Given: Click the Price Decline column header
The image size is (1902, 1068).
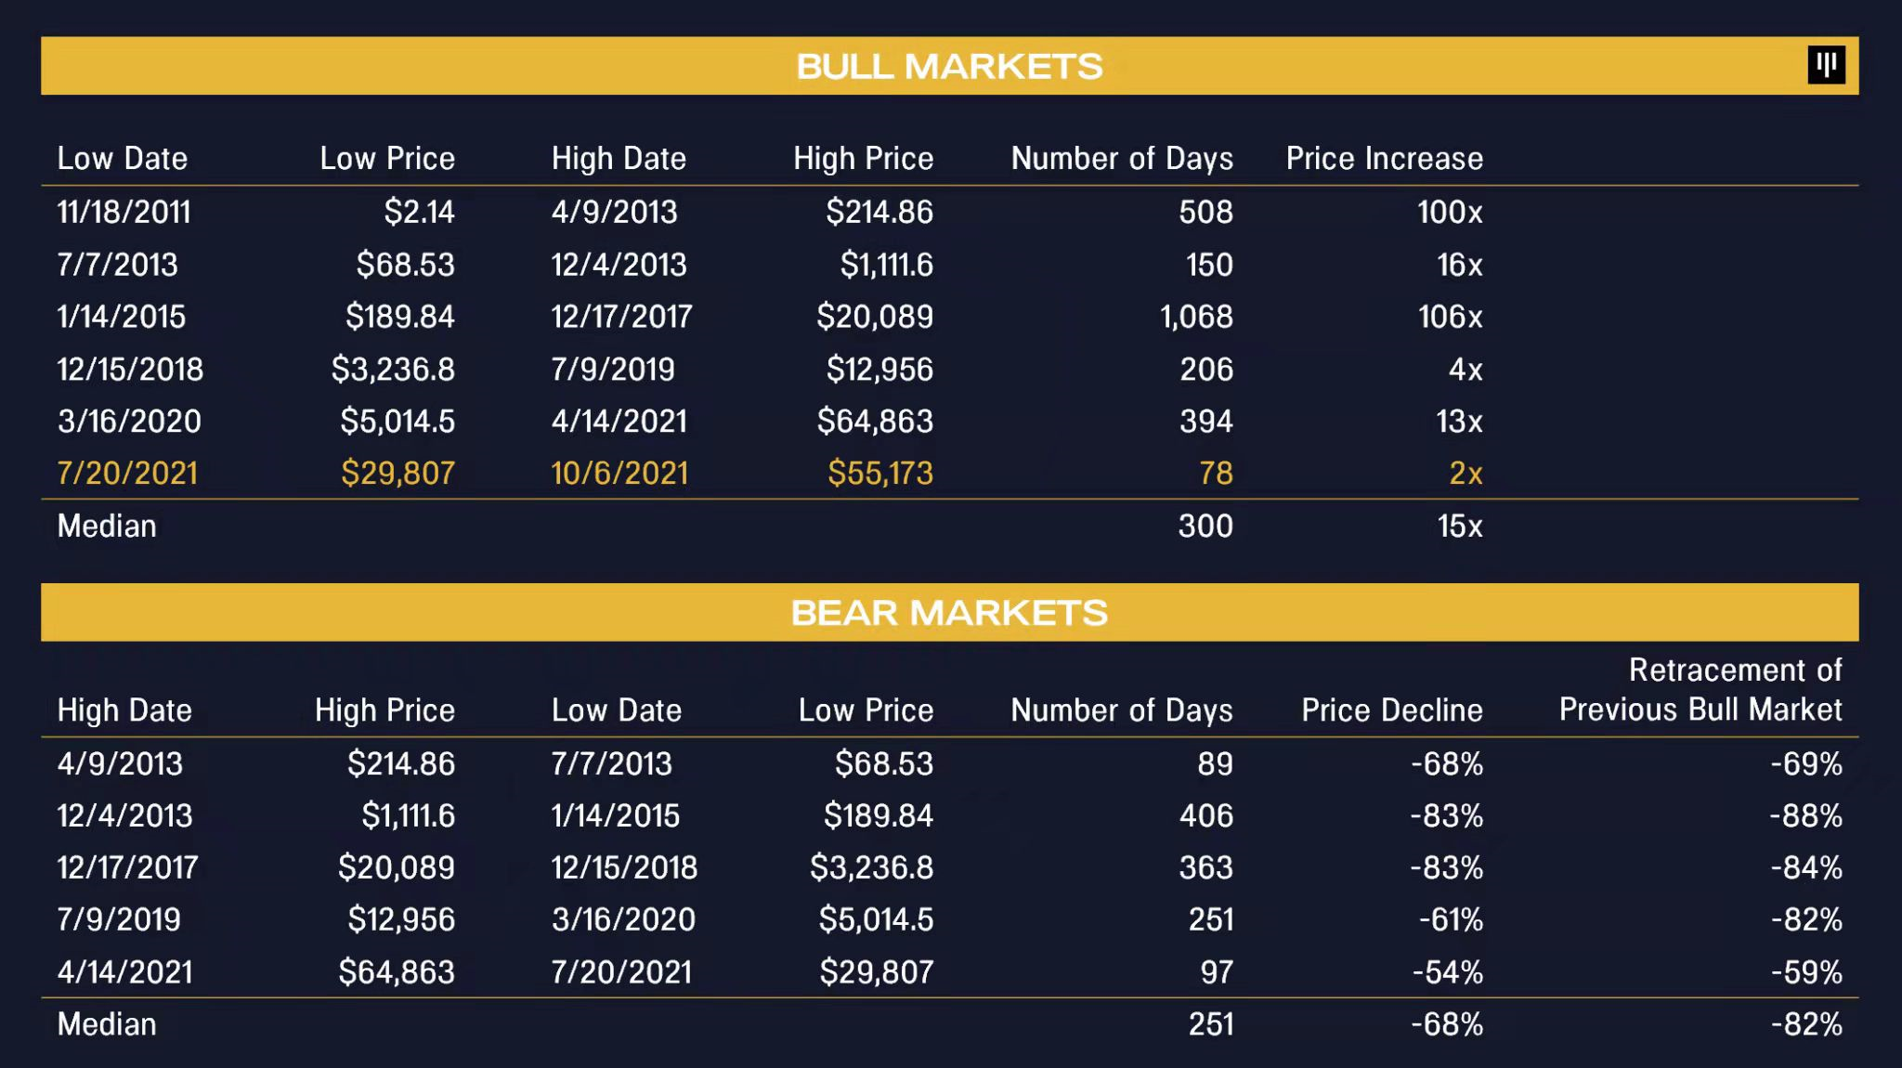Looking at the screenshot, I should click(1391, 710).
